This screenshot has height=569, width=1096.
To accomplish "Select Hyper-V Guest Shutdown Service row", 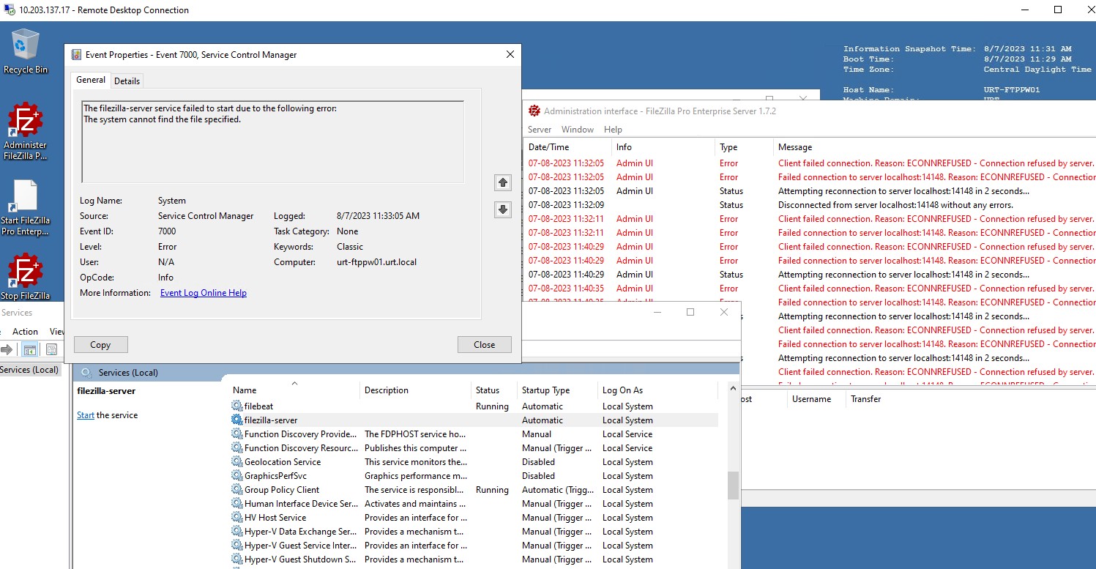I will tap(474, 559).
